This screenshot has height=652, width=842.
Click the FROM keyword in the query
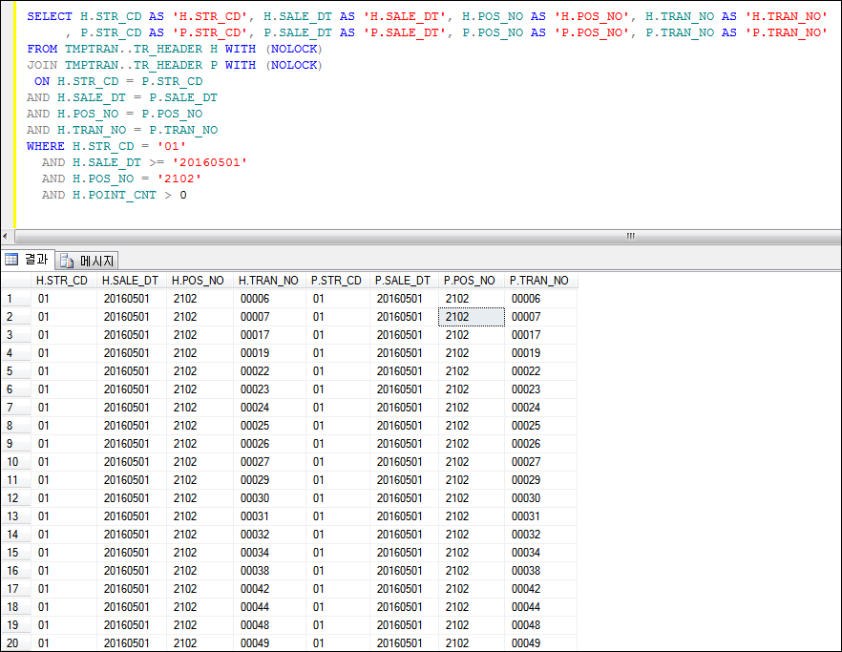click(42, 49)
